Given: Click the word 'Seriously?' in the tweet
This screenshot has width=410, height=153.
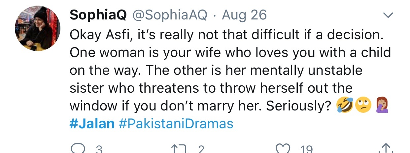Looking at the screenshot, I should (x=298, y=106).
